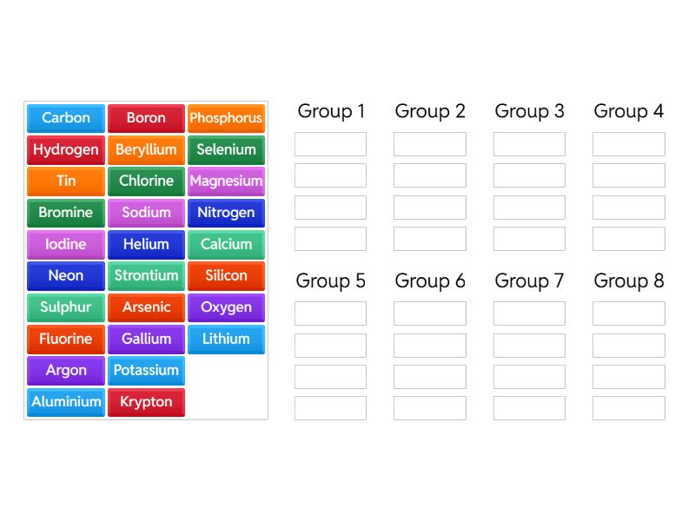Screen dimensions: 695x521
Task: Pick the Aluminium tile
Action: coord(66,402)
